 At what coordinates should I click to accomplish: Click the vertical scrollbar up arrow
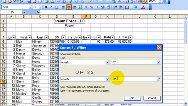pyautogui.click(x=186, y=18)
